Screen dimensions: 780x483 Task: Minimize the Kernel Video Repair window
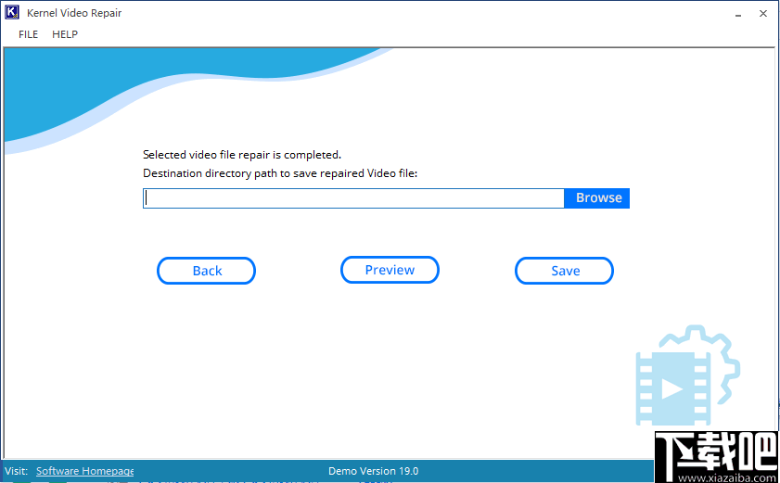738,14
